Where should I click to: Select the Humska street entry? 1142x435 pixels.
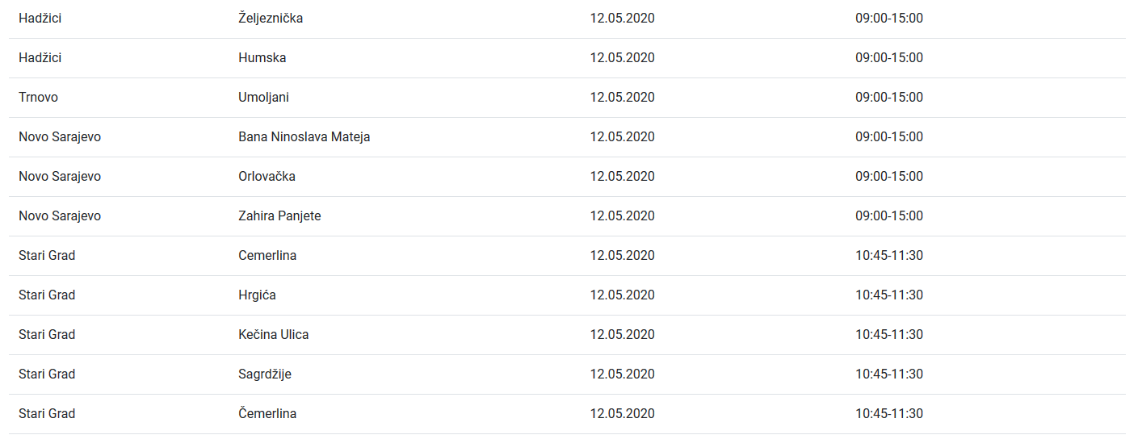point(262,57)
